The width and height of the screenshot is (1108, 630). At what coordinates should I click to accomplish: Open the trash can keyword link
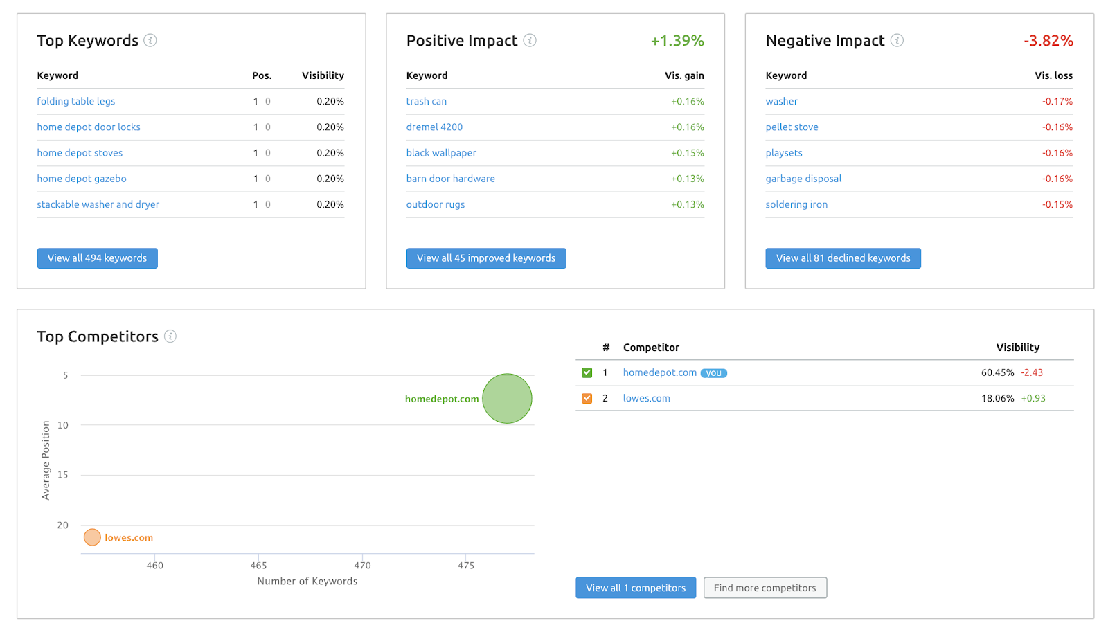(x=426, y=101)
